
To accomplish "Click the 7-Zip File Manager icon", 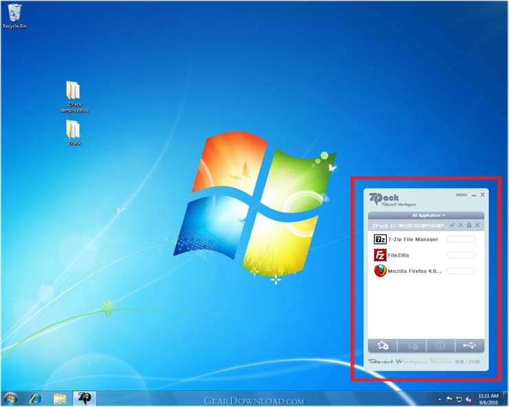I will coord(380,239).
